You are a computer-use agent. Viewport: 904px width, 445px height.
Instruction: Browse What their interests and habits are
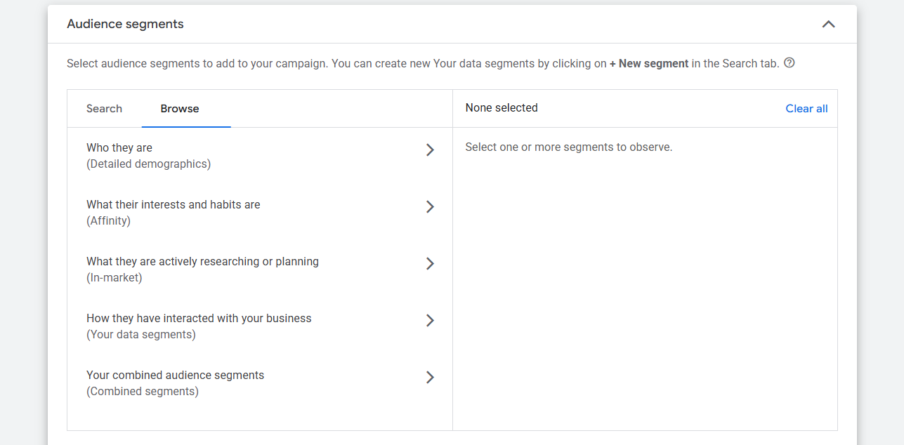click(173, 205)
